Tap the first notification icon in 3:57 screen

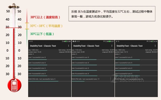(x=73, y=41)
